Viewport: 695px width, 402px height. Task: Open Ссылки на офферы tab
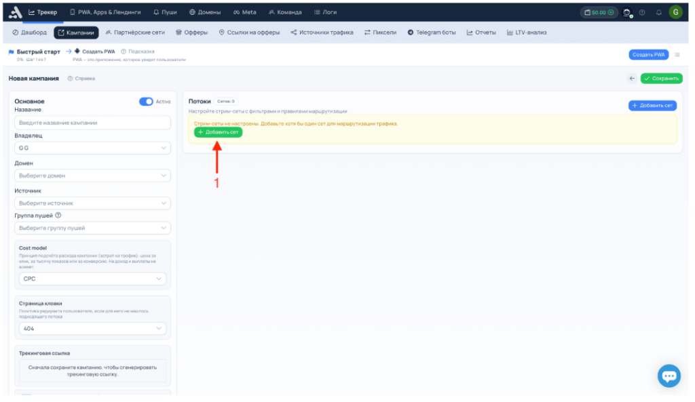(x=249, y=33)
